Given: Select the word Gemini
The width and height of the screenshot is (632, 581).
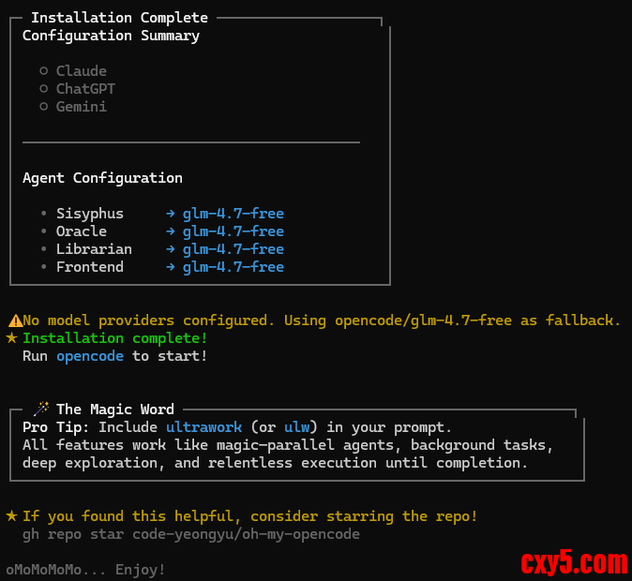Looking at the screenshot, I should pyautogui.click(x=82, y=107).
